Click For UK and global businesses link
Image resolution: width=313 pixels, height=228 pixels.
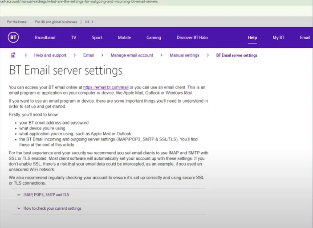point(56,22)
